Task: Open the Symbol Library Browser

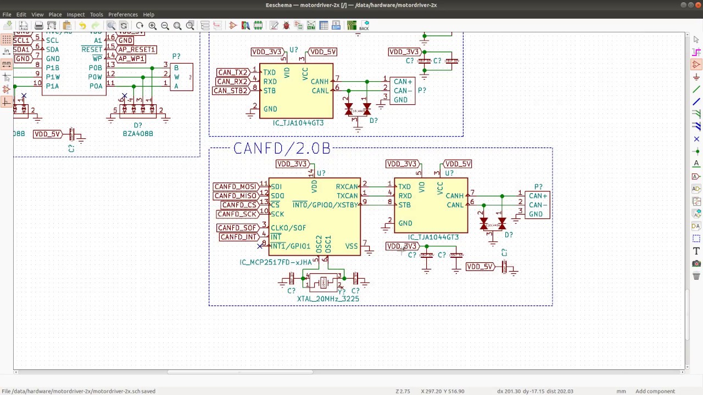Action: tap(246, 25)
